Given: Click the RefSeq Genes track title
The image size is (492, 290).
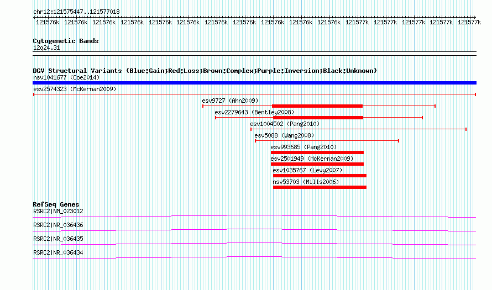Looking at the screenshot, I should click(56, 204).
